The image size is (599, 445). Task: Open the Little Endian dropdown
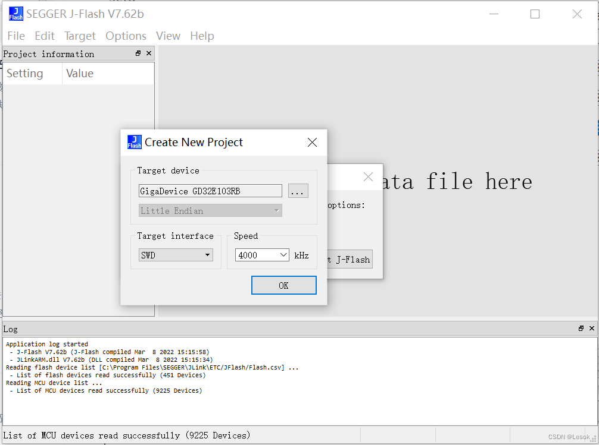click(210, 210)
